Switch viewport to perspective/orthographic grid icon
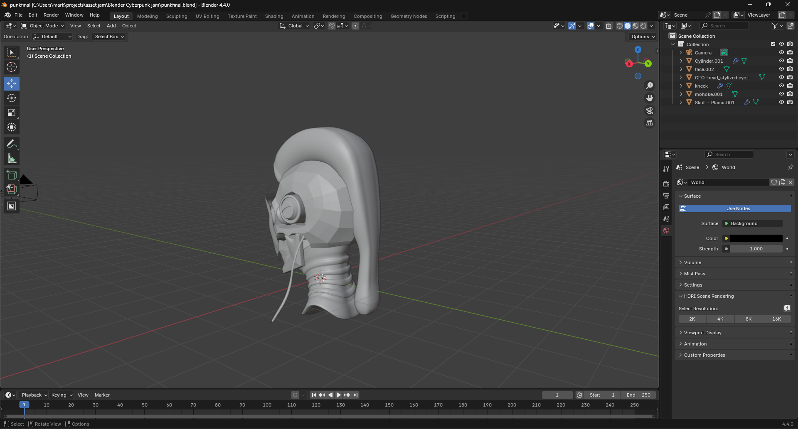This screenshot has width=798, height=429. point(649,123)
